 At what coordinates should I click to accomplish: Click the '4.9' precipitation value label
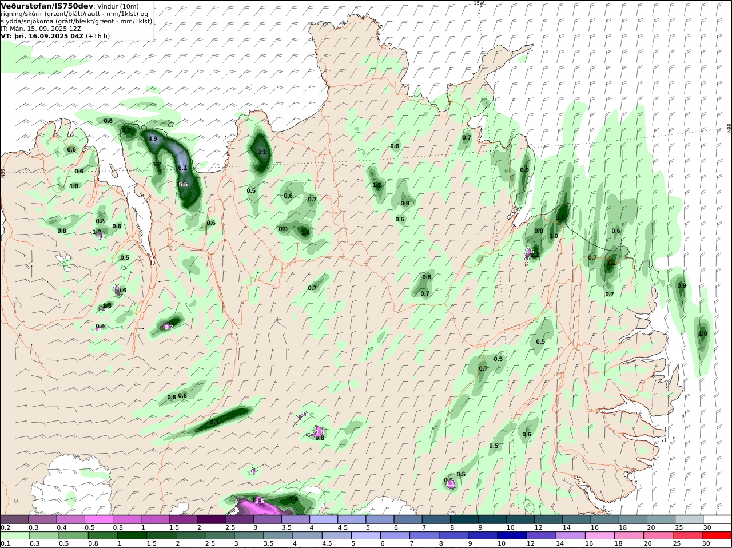click(153, 139)
